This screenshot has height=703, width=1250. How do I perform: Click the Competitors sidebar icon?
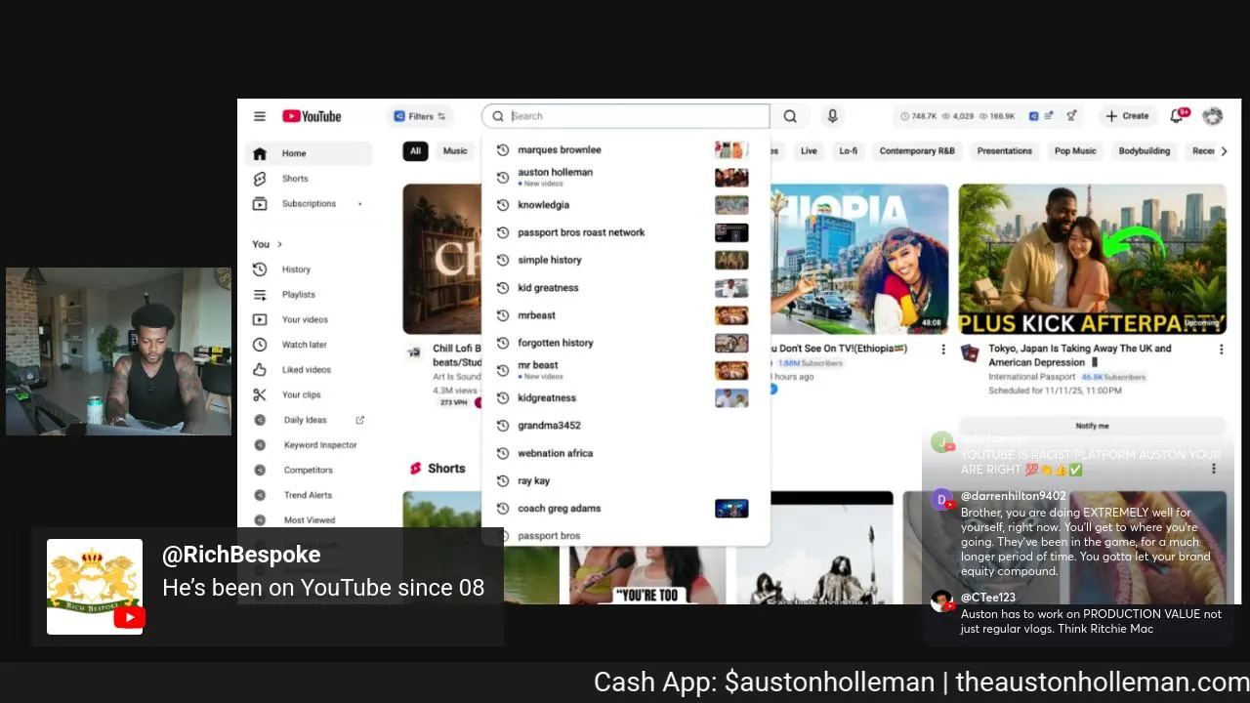pos(260,470)
